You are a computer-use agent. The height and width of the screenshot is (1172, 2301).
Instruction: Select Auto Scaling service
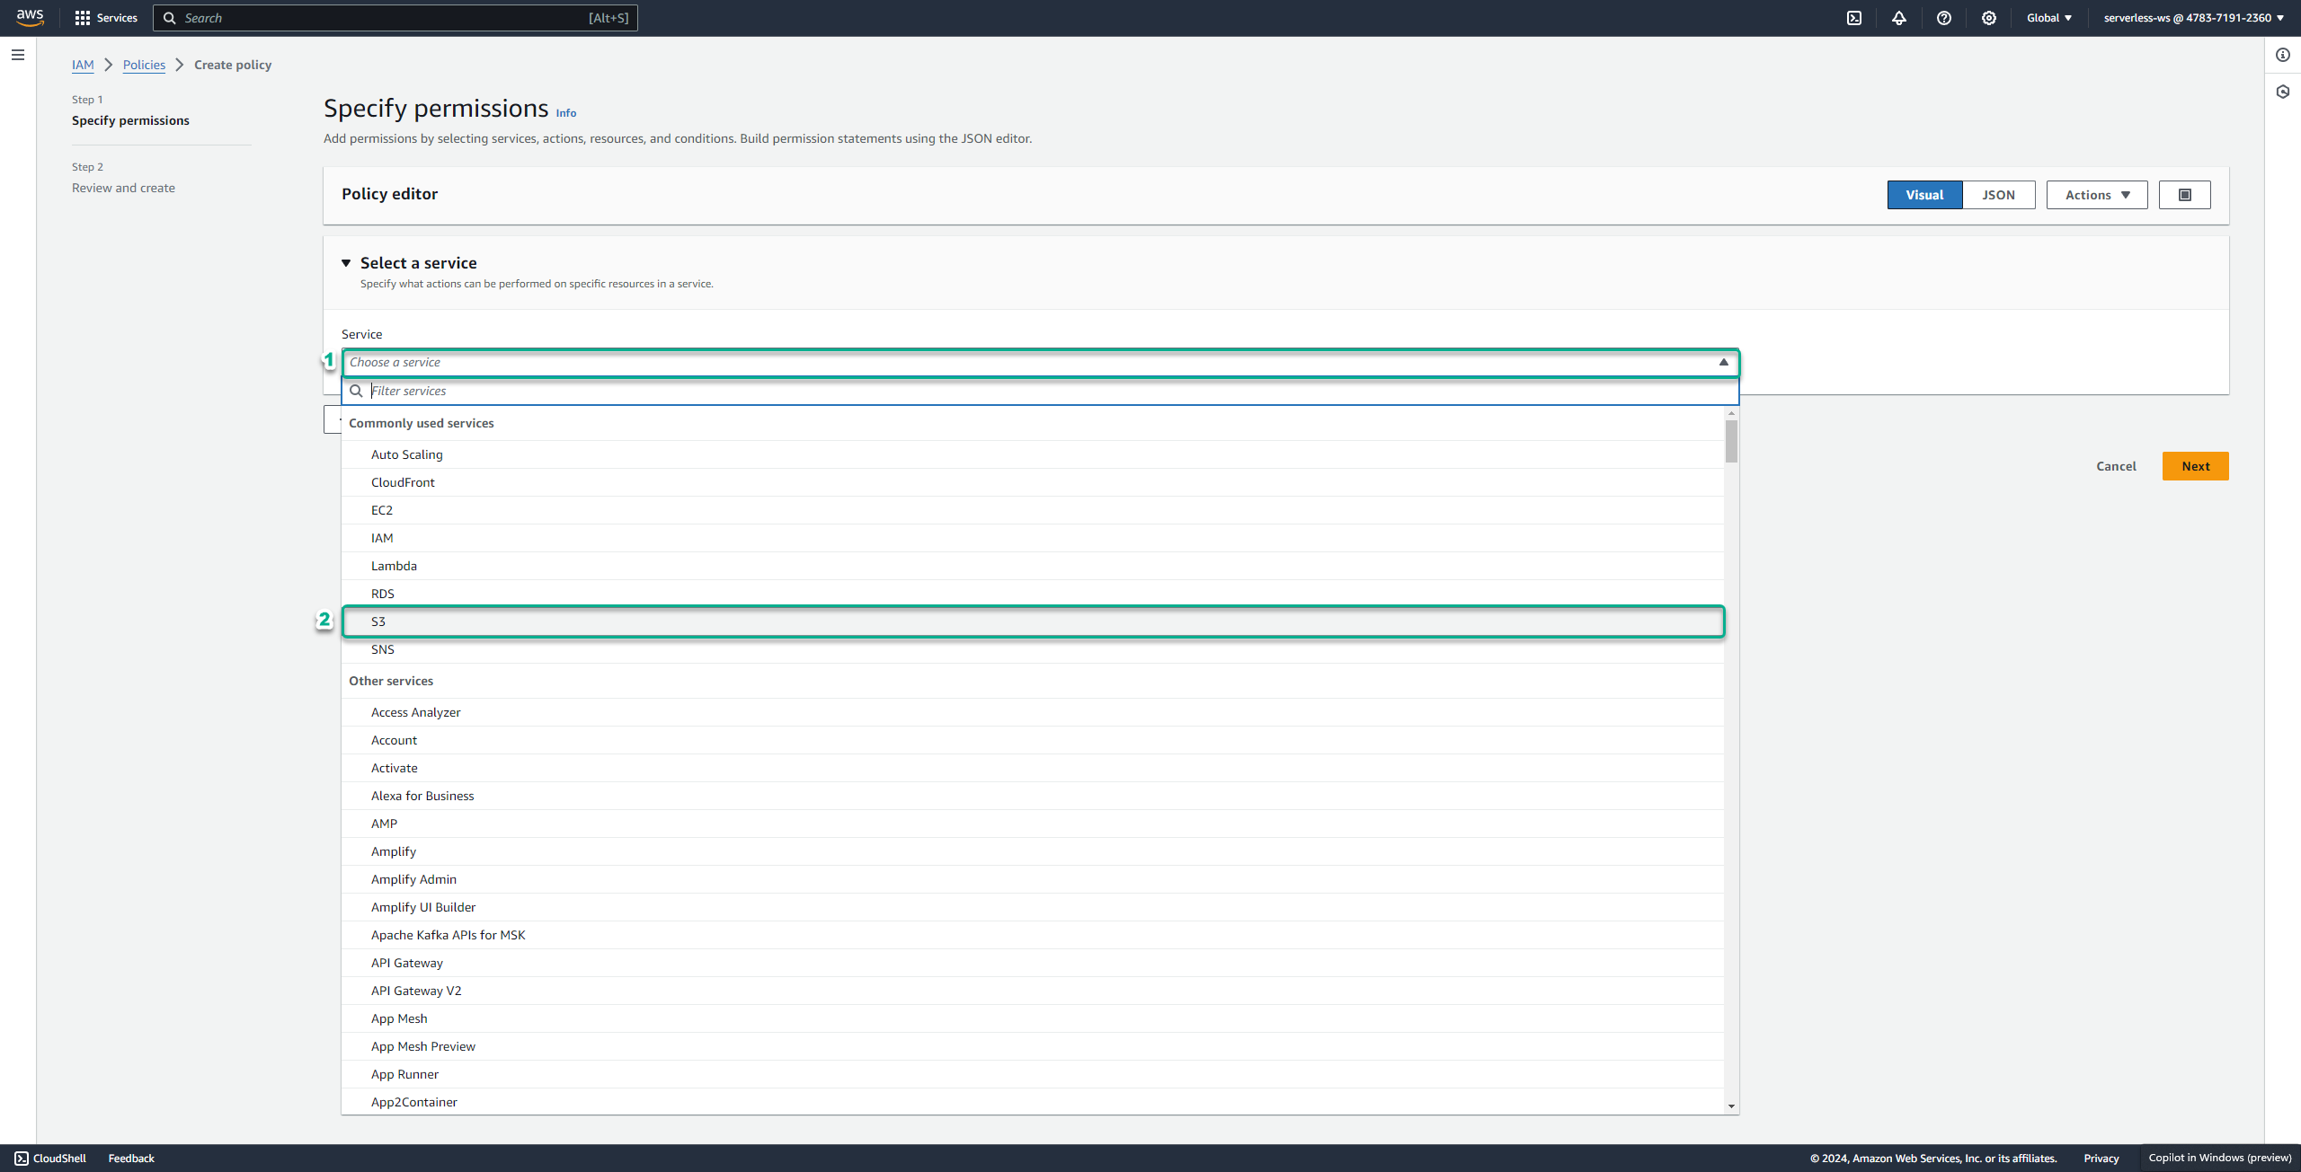point(1033,454)
